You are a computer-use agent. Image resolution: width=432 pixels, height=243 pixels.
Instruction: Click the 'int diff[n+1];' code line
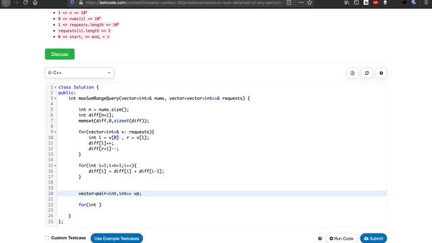click(96, 115)
